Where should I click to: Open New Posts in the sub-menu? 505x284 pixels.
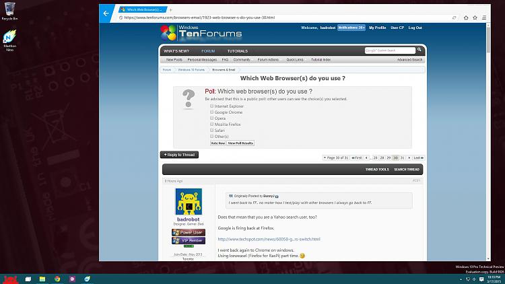tap(174, 60)
